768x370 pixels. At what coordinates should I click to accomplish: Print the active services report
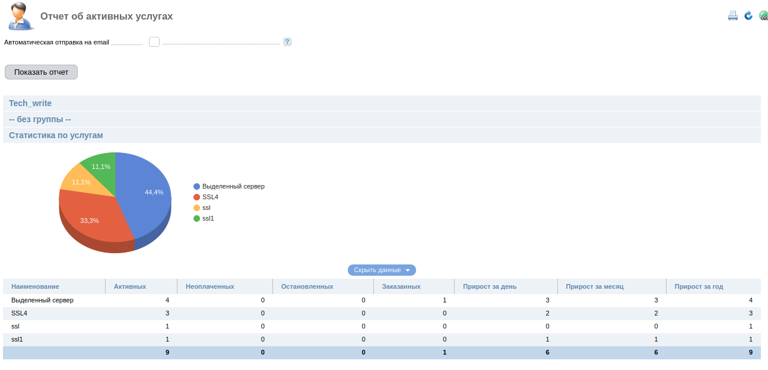[733, 16]
